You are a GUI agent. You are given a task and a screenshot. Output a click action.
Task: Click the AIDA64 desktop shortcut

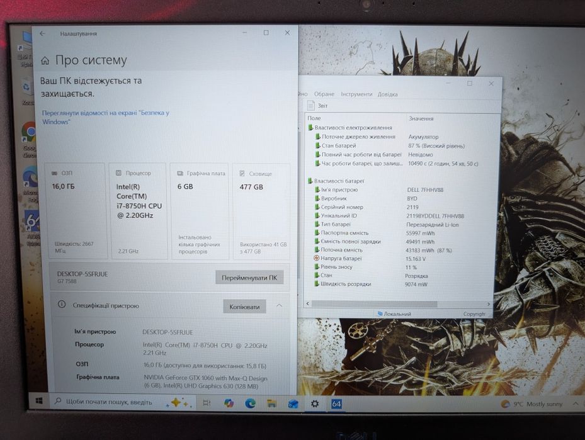pos(33,227)
